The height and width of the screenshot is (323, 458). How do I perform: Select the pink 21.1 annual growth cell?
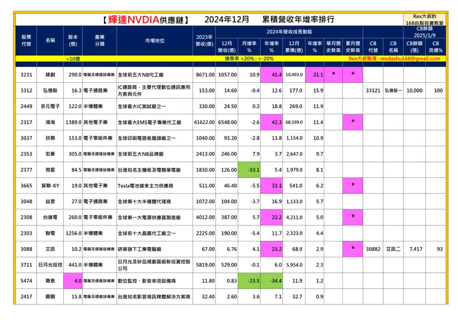tap(314, 75)
